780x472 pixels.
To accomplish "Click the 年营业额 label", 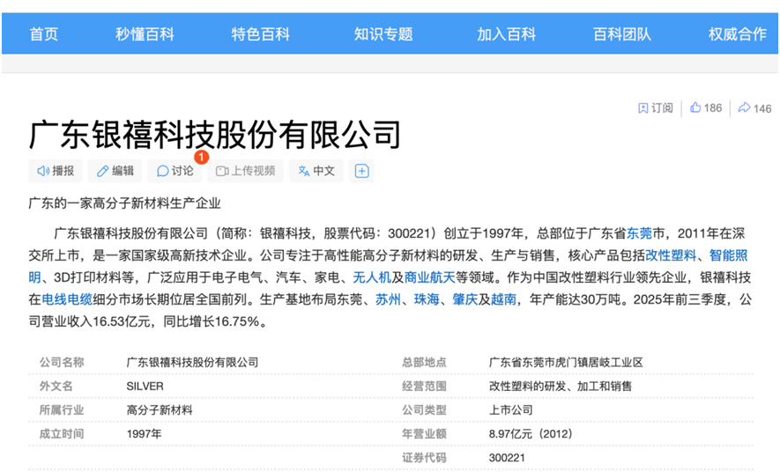I will coord(424,434).
